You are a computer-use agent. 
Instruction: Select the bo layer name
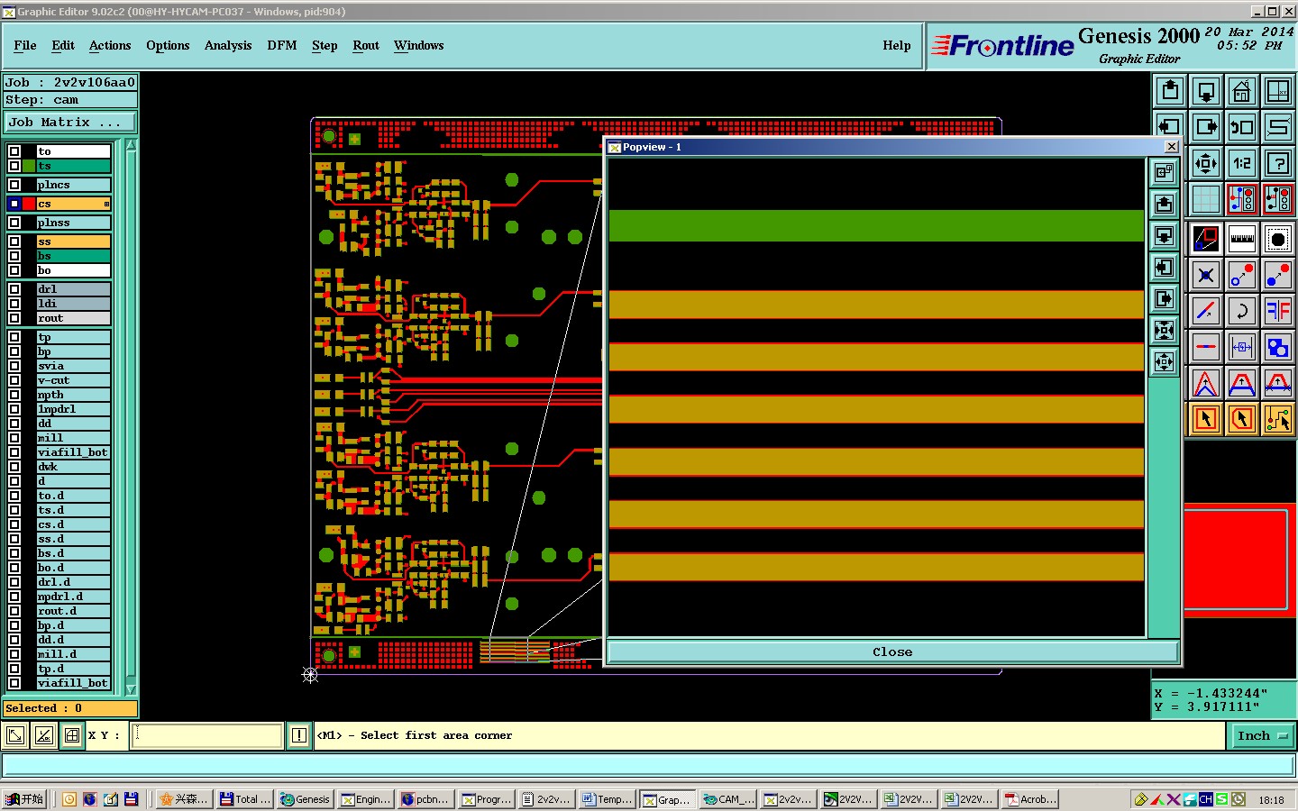pos(73,270)
